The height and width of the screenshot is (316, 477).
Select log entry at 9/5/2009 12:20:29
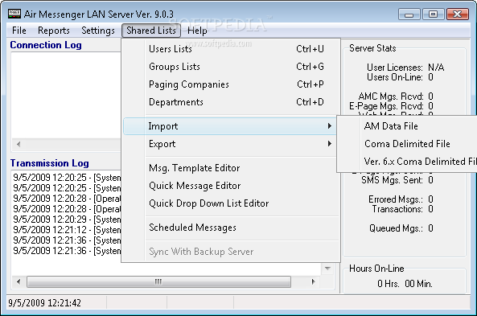point(67,220)
